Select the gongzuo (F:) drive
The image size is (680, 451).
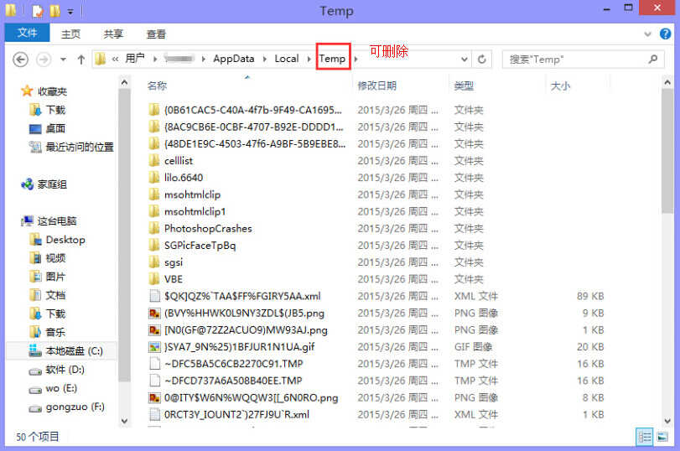click(x=75, y=407)
